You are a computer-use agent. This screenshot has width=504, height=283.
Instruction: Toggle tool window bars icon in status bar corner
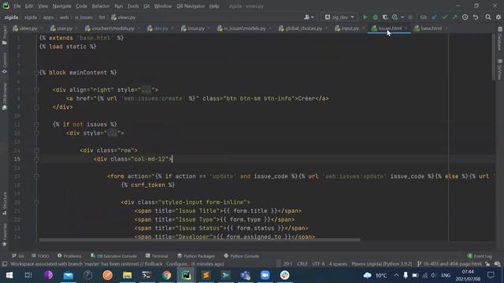(x=5, y=264)
